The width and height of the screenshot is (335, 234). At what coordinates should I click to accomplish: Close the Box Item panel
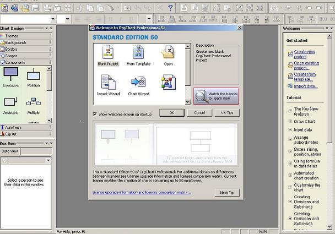[x=51, y=143]
